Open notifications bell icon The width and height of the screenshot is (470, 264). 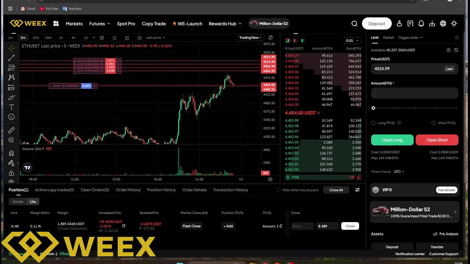(421, 23)
